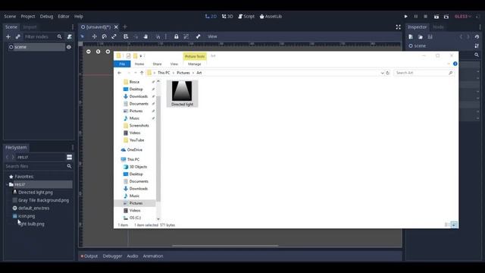
Task: Focus the Search files field in FileSystem
Action: point(39,167)
